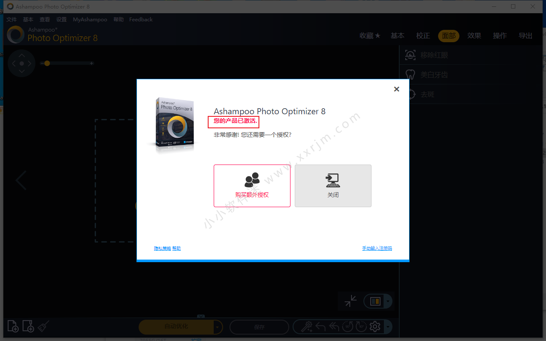Close the activation dialog with the X
The image size is (546, 341).
(x=397, y=89)
